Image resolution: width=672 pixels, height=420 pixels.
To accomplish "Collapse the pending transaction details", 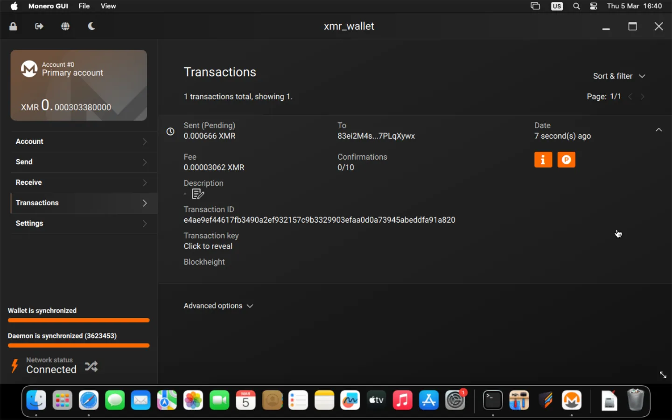I will click(659, 130).
